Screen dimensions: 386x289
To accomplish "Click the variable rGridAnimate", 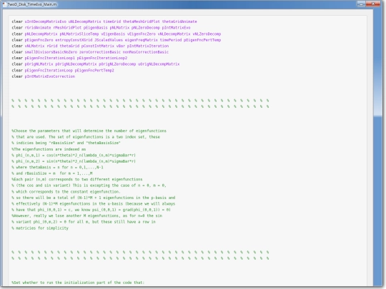I will 38,28.
